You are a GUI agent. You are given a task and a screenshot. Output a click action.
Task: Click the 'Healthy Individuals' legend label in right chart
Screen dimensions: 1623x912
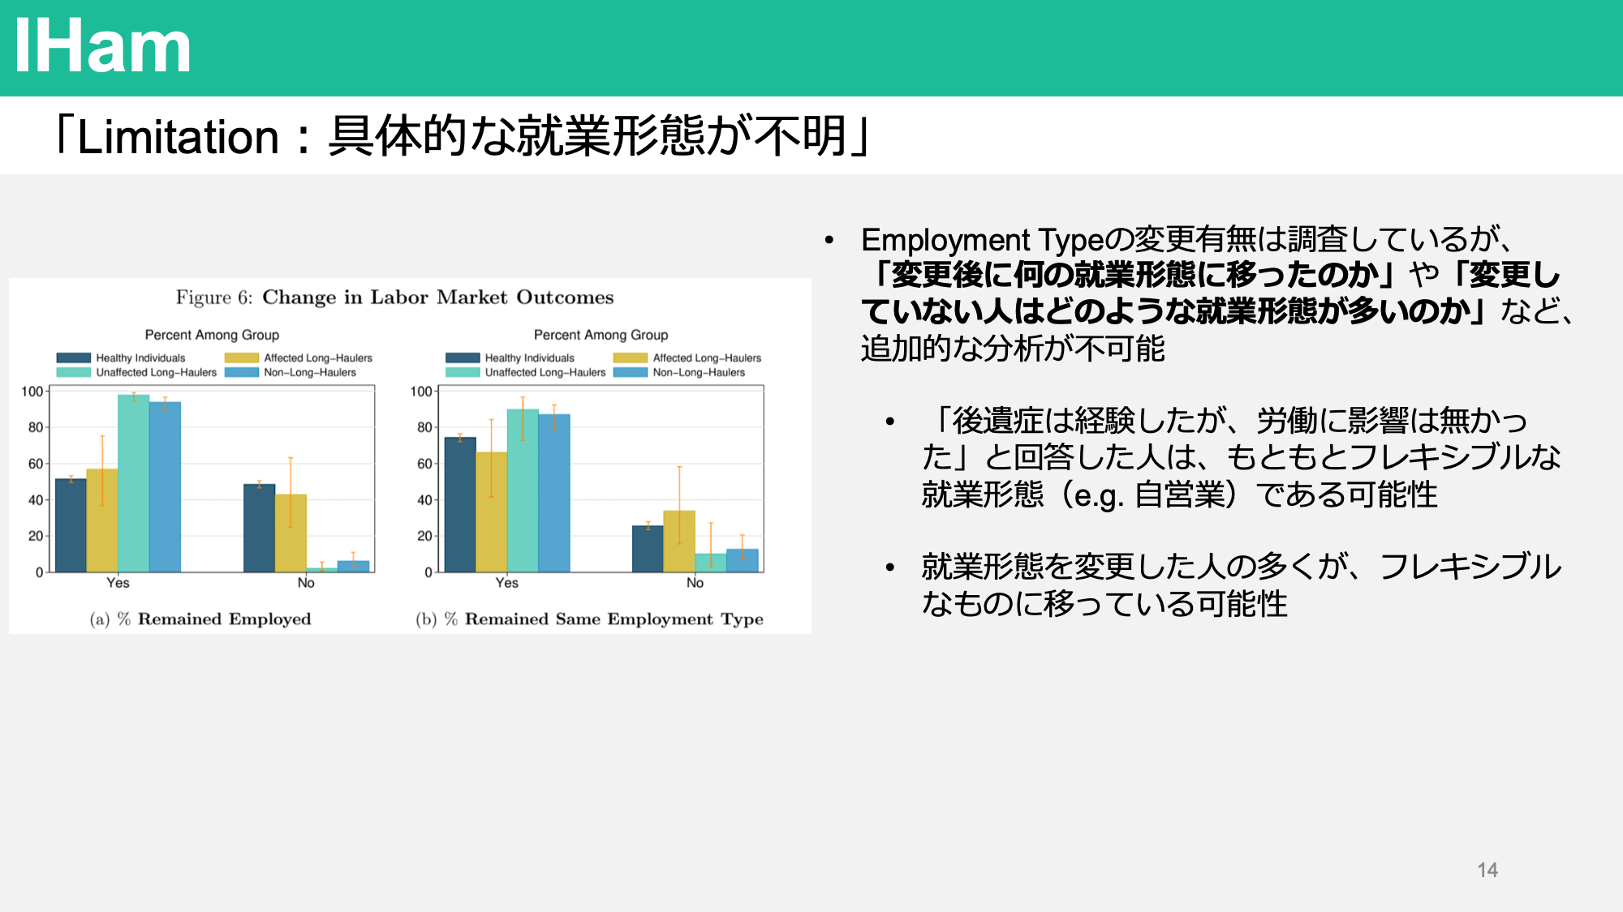529,358
